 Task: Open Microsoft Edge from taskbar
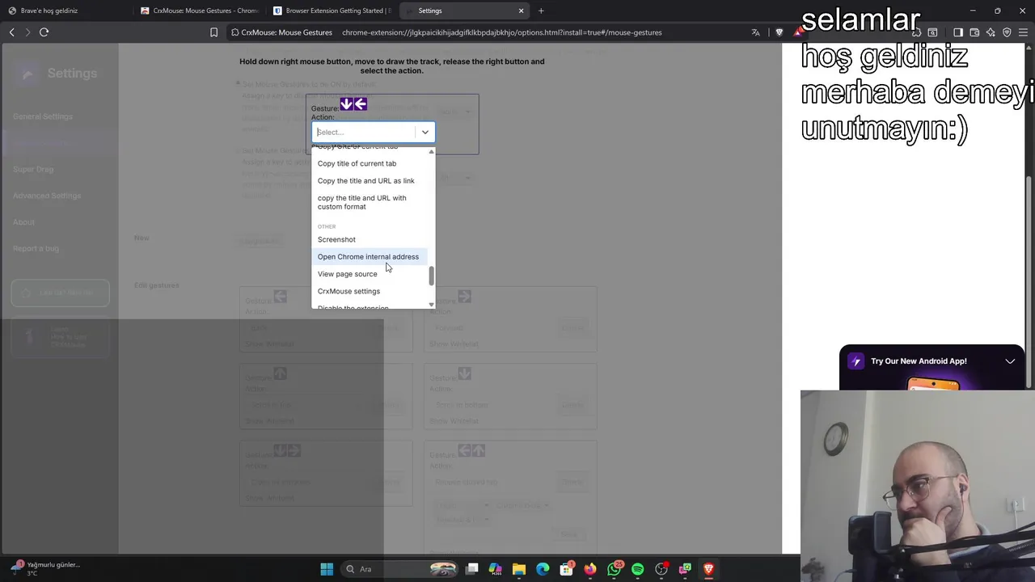pyautogui.click(x=543, y=569)
